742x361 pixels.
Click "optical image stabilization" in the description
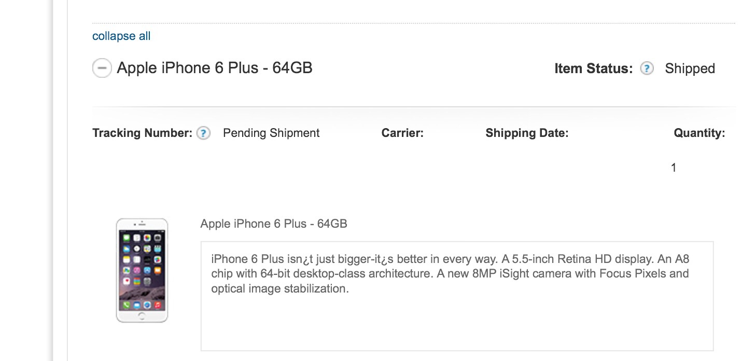pos(280,288)
